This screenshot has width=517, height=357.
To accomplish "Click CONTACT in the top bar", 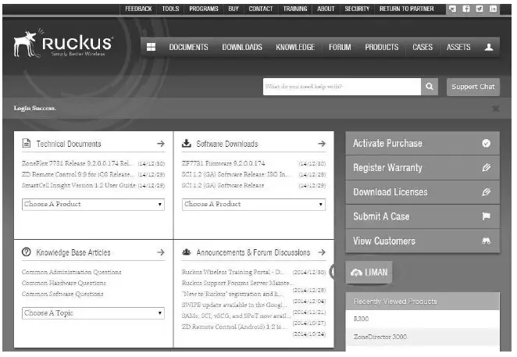I will point(261,9).
